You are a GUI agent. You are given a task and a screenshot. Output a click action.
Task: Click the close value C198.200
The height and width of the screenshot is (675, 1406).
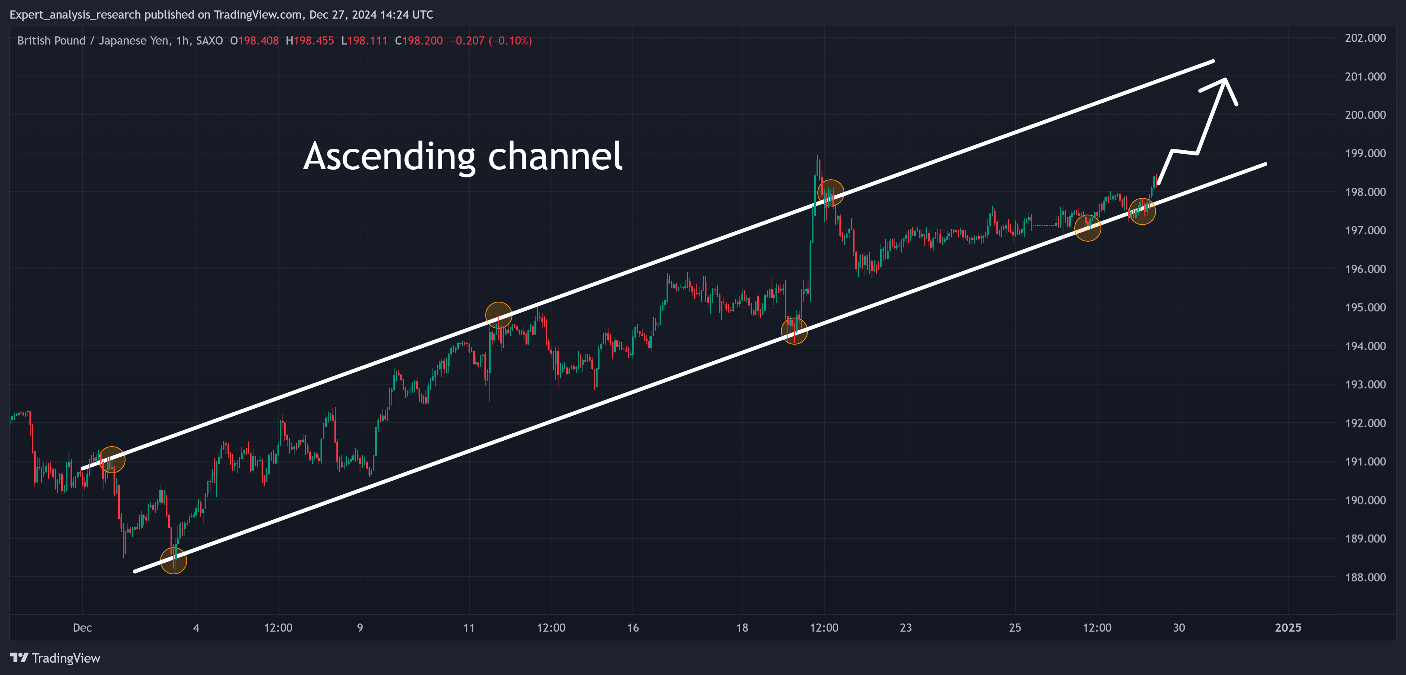tap(419, 41)
